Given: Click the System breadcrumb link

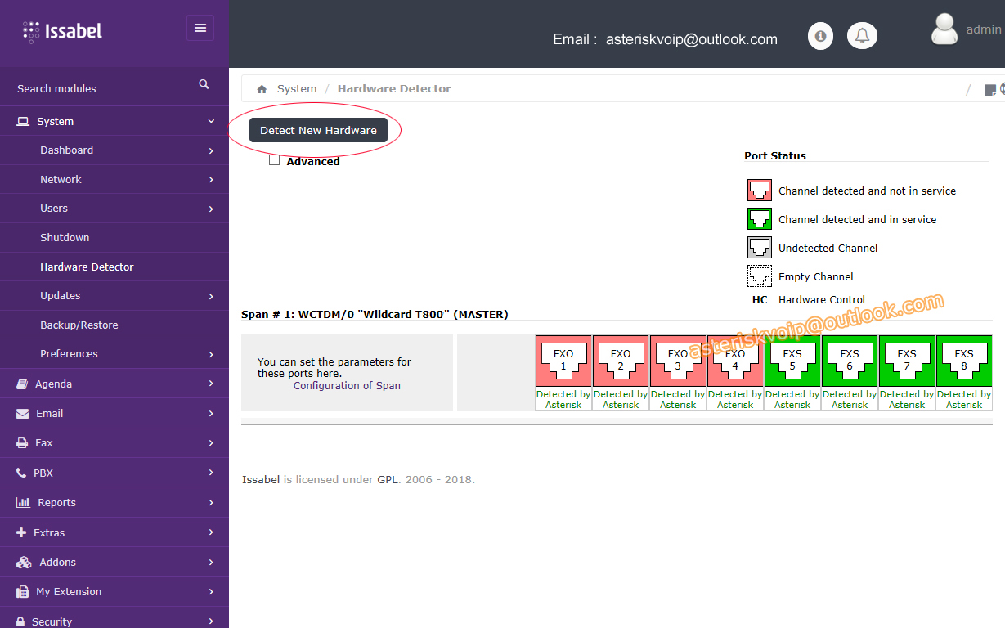Looking at the screenshot, I should tap(297, 88).
